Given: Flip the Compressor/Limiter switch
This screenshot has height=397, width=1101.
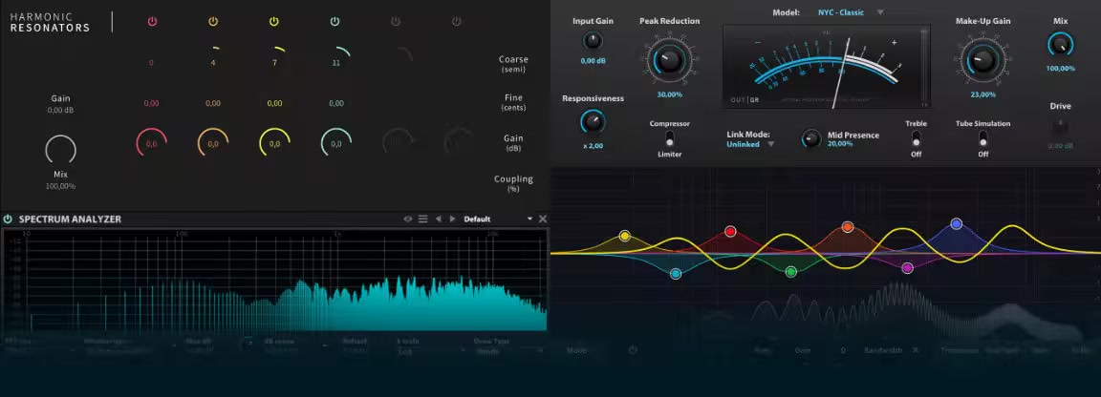Looking at the screenshot, I should (670, 139).
